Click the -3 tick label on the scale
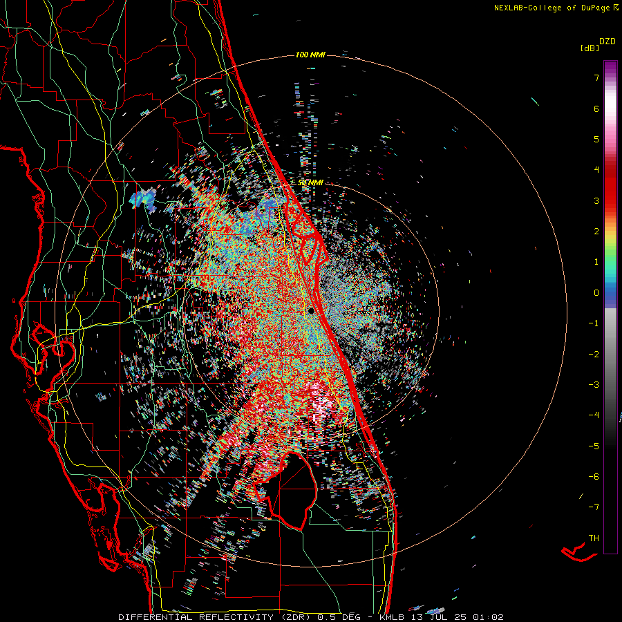 (x=594, y=385)
